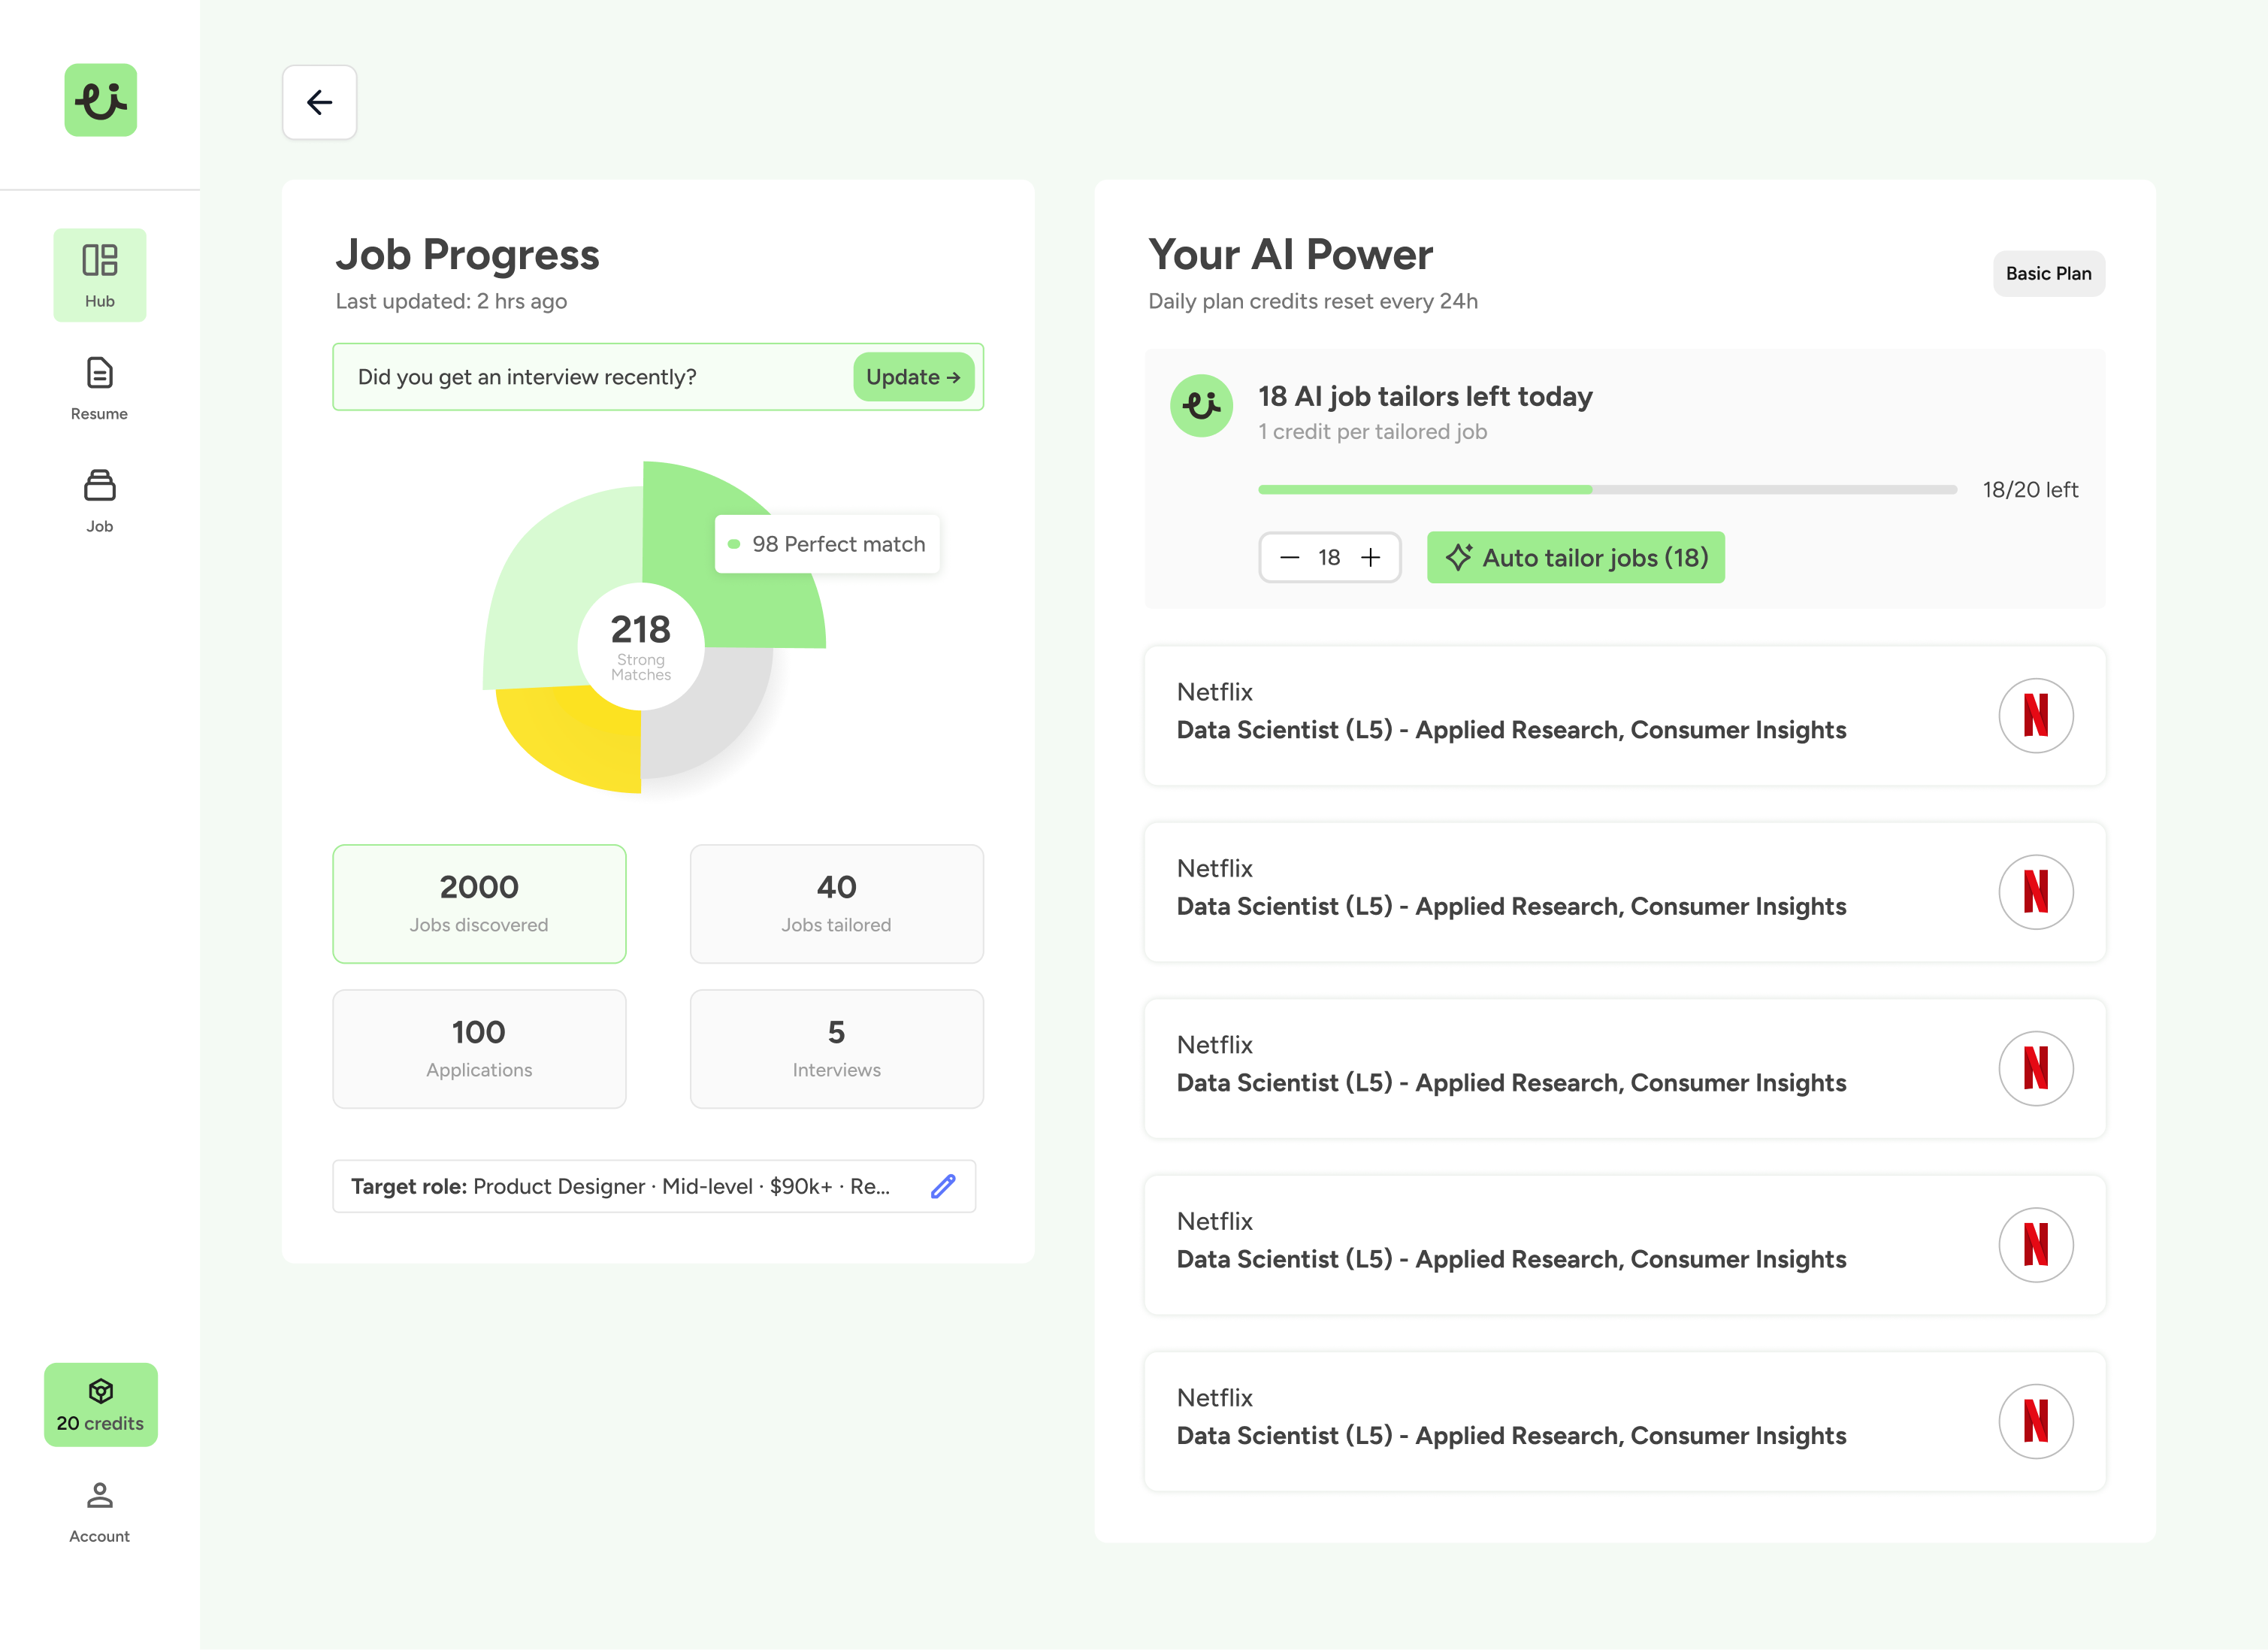The image size is (2268, 1650).
Task: Click the Basic Plan badge
Action: click(x=2048, y=273)
